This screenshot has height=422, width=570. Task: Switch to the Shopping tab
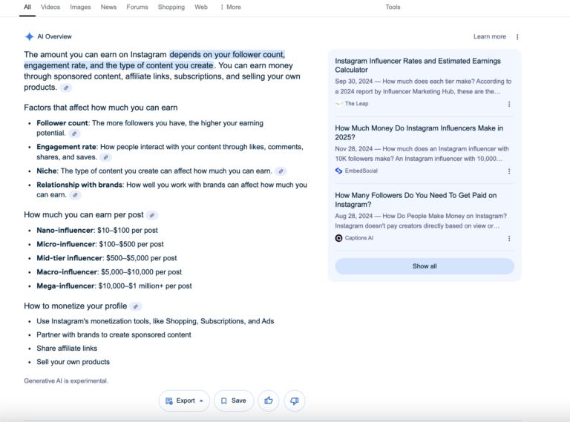coord(171,7)
